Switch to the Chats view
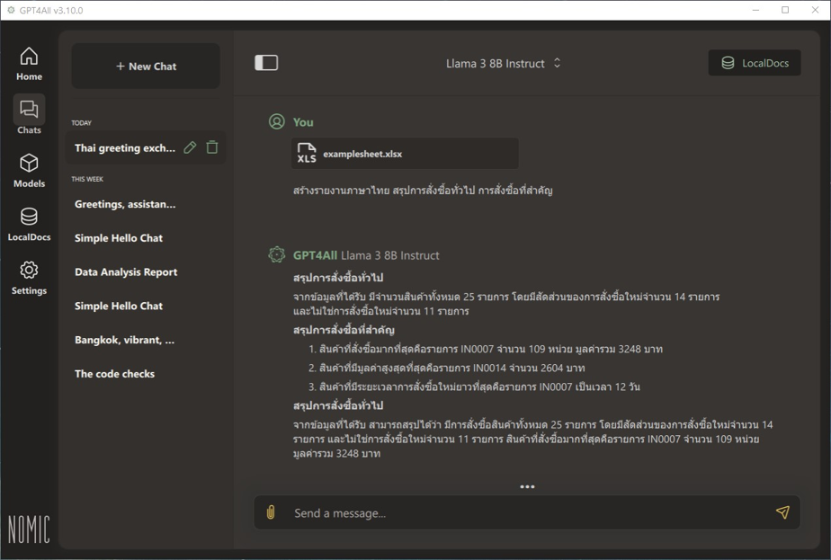 pos(29,116)
